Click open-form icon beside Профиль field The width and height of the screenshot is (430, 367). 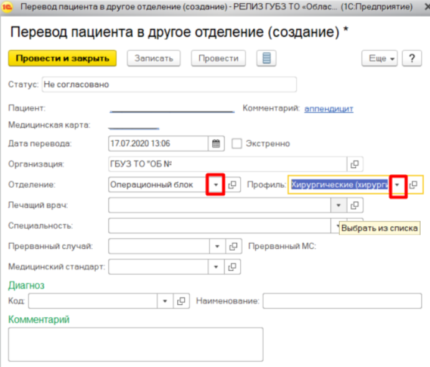[x=413, y=185]
